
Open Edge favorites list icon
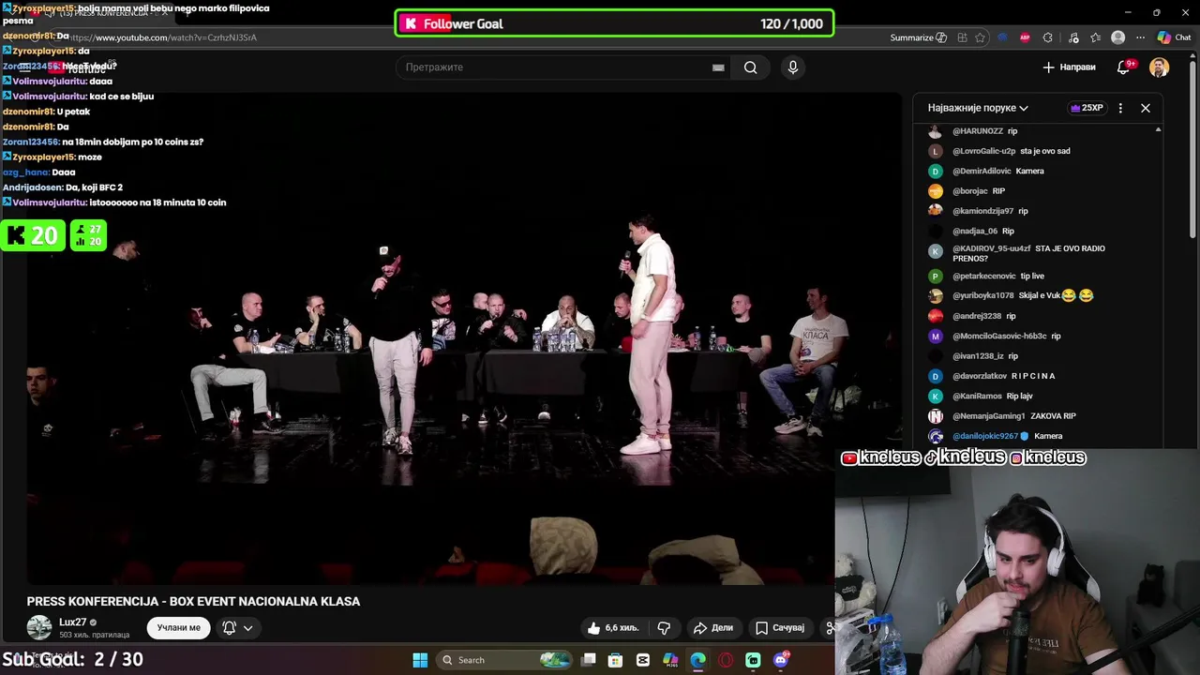[x=1095, y=37]
